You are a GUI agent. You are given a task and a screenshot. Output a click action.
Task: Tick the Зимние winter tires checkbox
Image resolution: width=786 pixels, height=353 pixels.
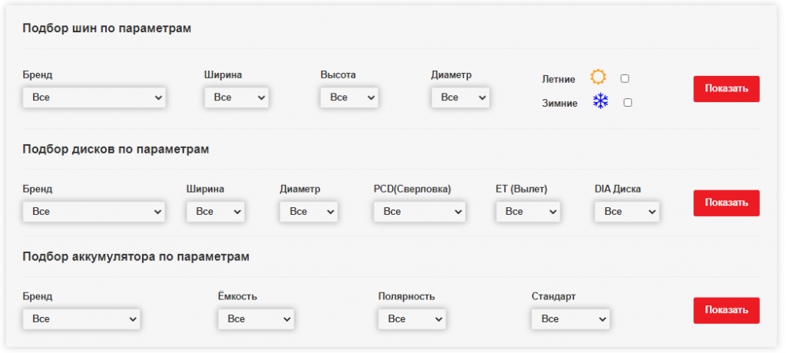click(628, 102)
